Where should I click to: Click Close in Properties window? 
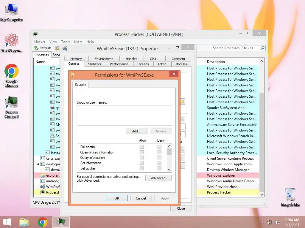181,208
